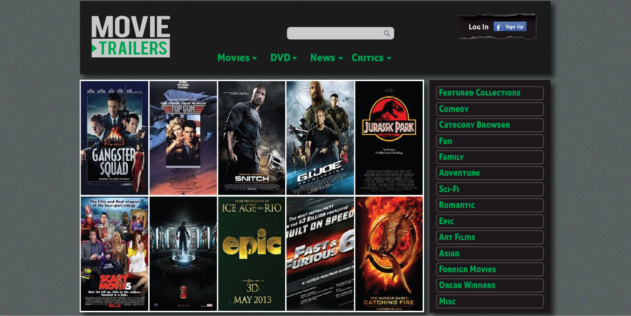Select the Misc category

coord(490,302)
